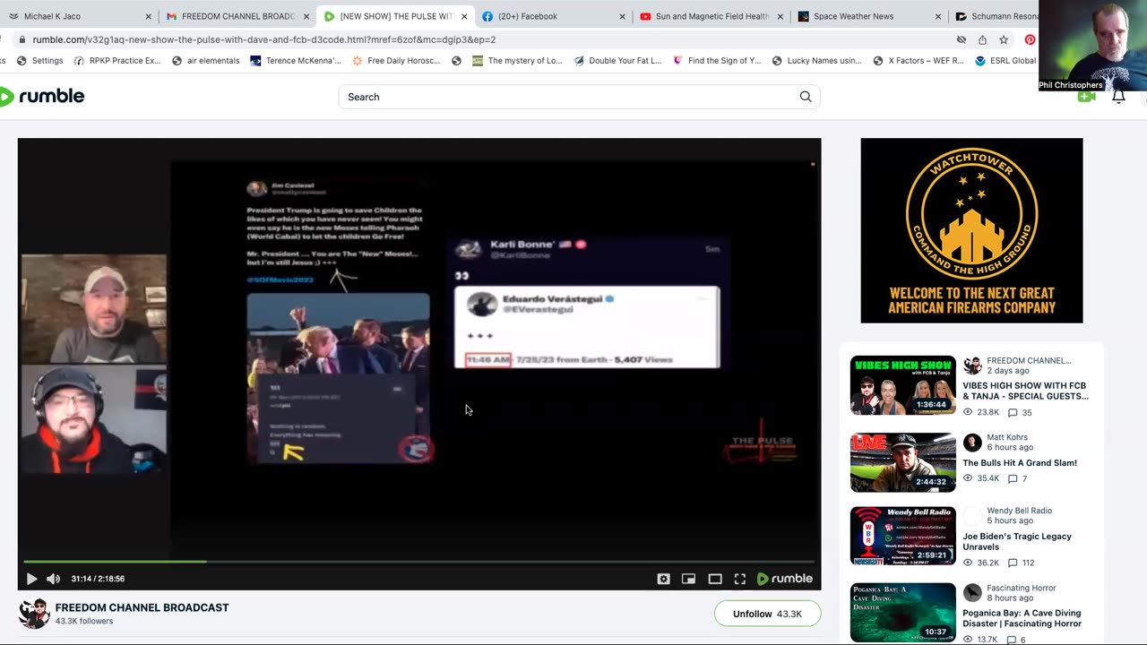The width and height of the screenshot is (1147, 645).
Task: Open the Lucky Names bookmark
Action: click(x=816, y=61)
